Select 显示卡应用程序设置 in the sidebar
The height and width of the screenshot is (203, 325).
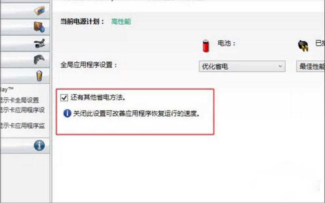(x=22, y=110)
